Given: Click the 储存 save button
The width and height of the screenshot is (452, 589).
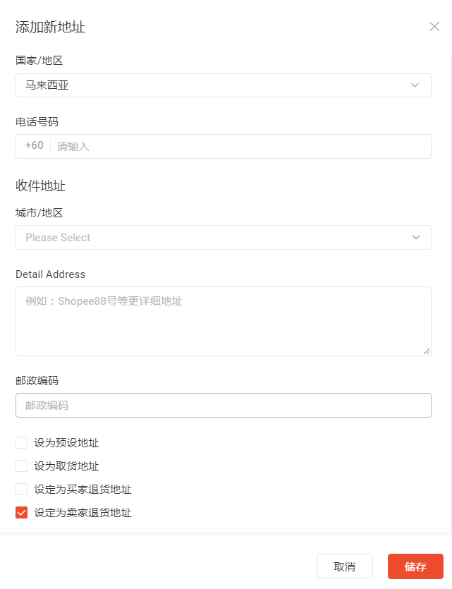Looking at the screenshot, I should click(415, 566).
